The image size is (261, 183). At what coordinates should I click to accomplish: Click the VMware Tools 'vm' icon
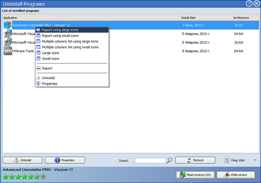click(x=8, y=51)
